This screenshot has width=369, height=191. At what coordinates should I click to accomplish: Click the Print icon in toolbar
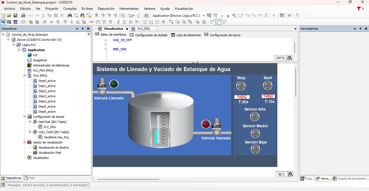click(x=23, y=16)
